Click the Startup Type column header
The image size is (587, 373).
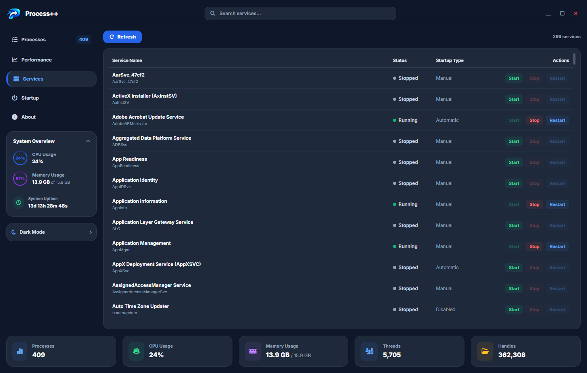(x=450, y=60)
